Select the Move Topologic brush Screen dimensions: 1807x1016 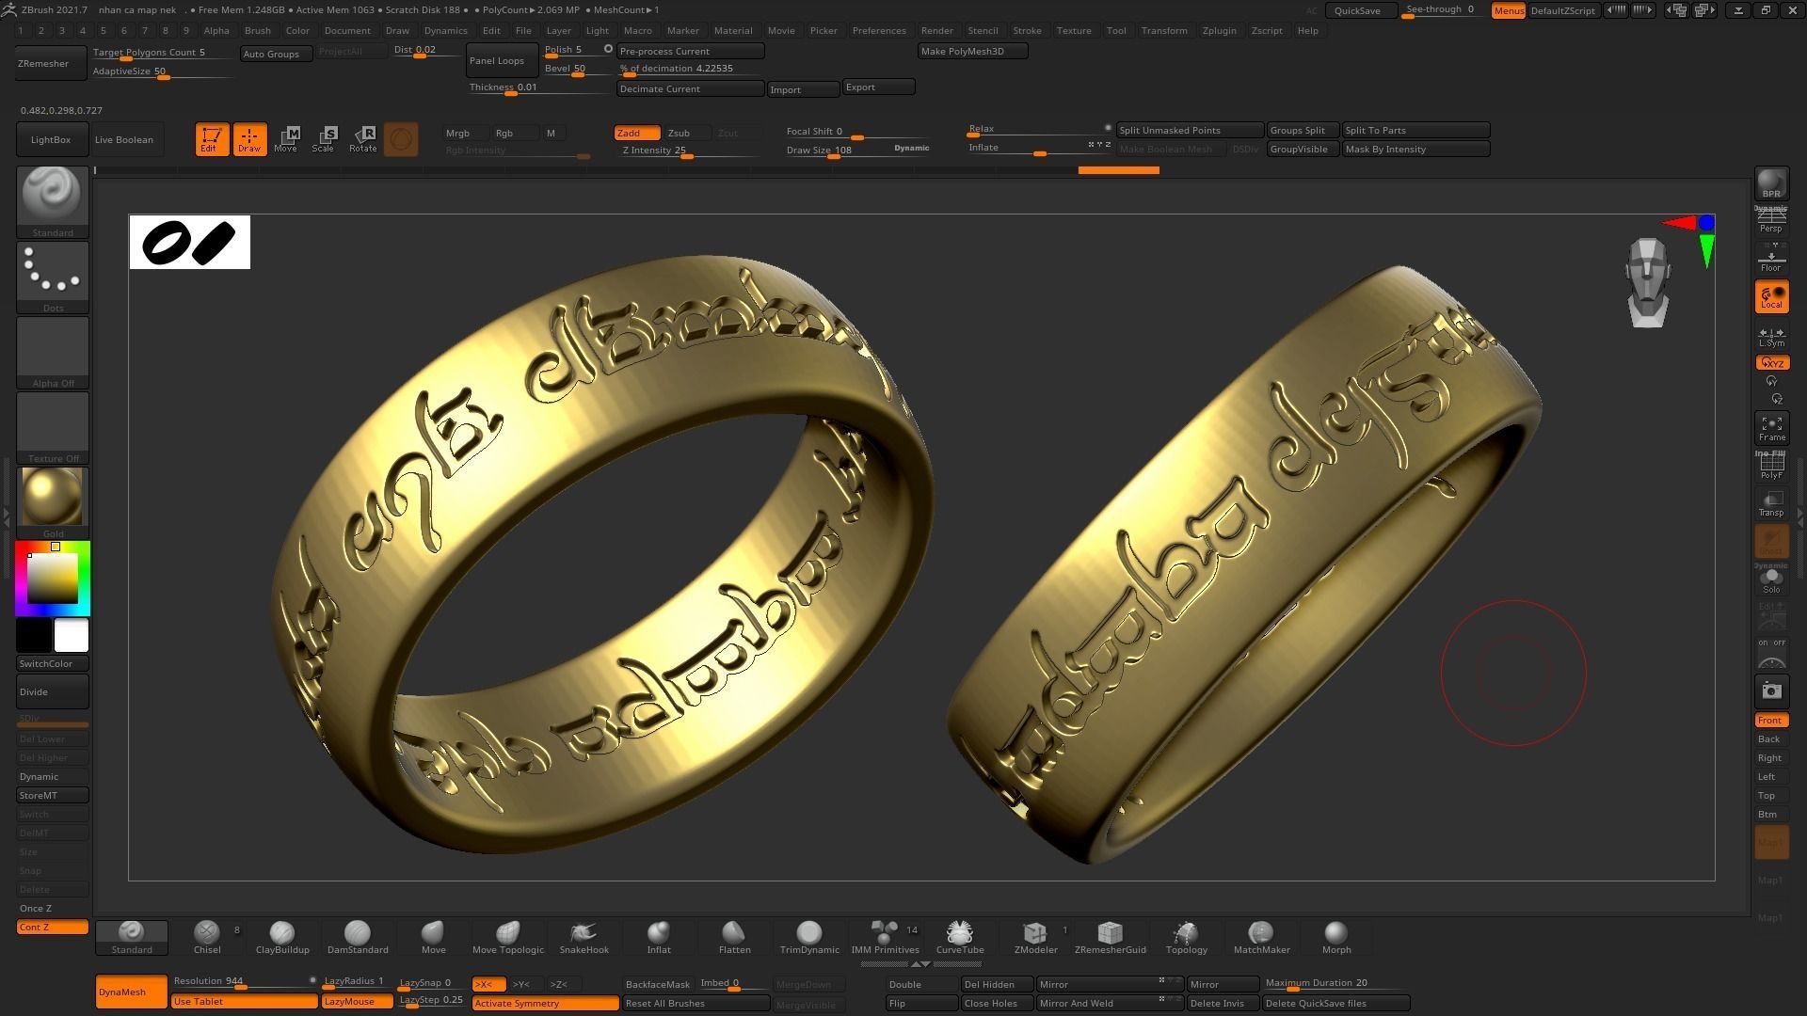508,938
